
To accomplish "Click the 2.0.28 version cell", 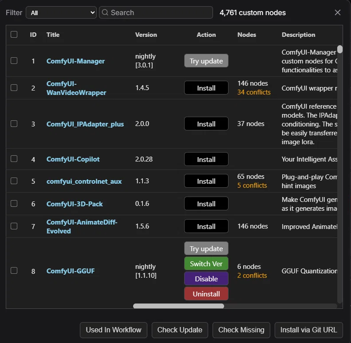I will tap(144, 159).
